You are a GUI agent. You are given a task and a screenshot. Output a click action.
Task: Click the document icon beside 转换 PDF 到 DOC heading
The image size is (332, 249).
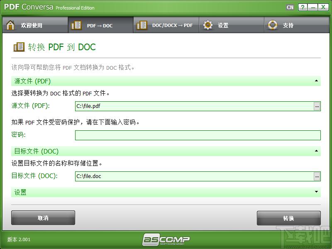pyautogui.click(x=19, y=47)
